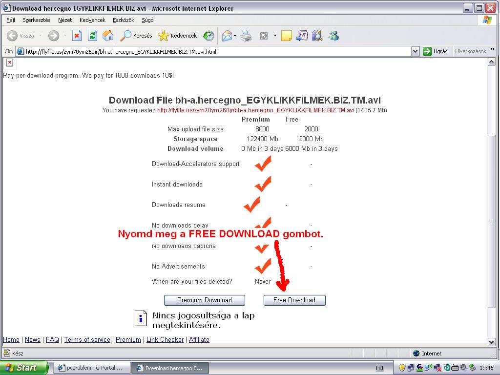Screen dimensions: 500x375
Task: Open the Mail icon dropdown arrow
Action: [x=235, y=36]
